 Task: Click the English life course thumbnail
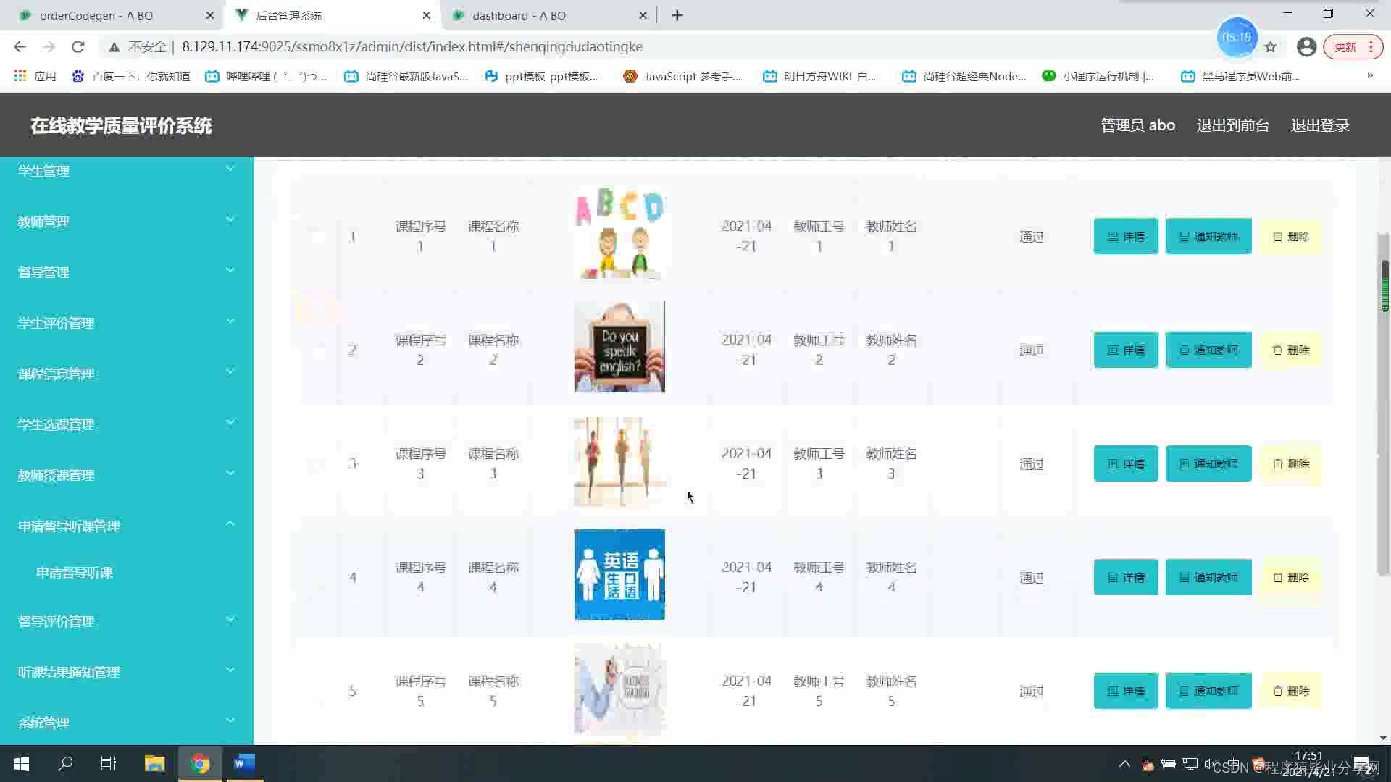pos(619,574)
